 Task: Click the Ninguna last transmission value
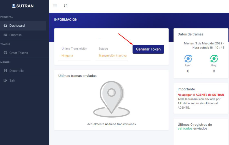click(x=67, y=56)
